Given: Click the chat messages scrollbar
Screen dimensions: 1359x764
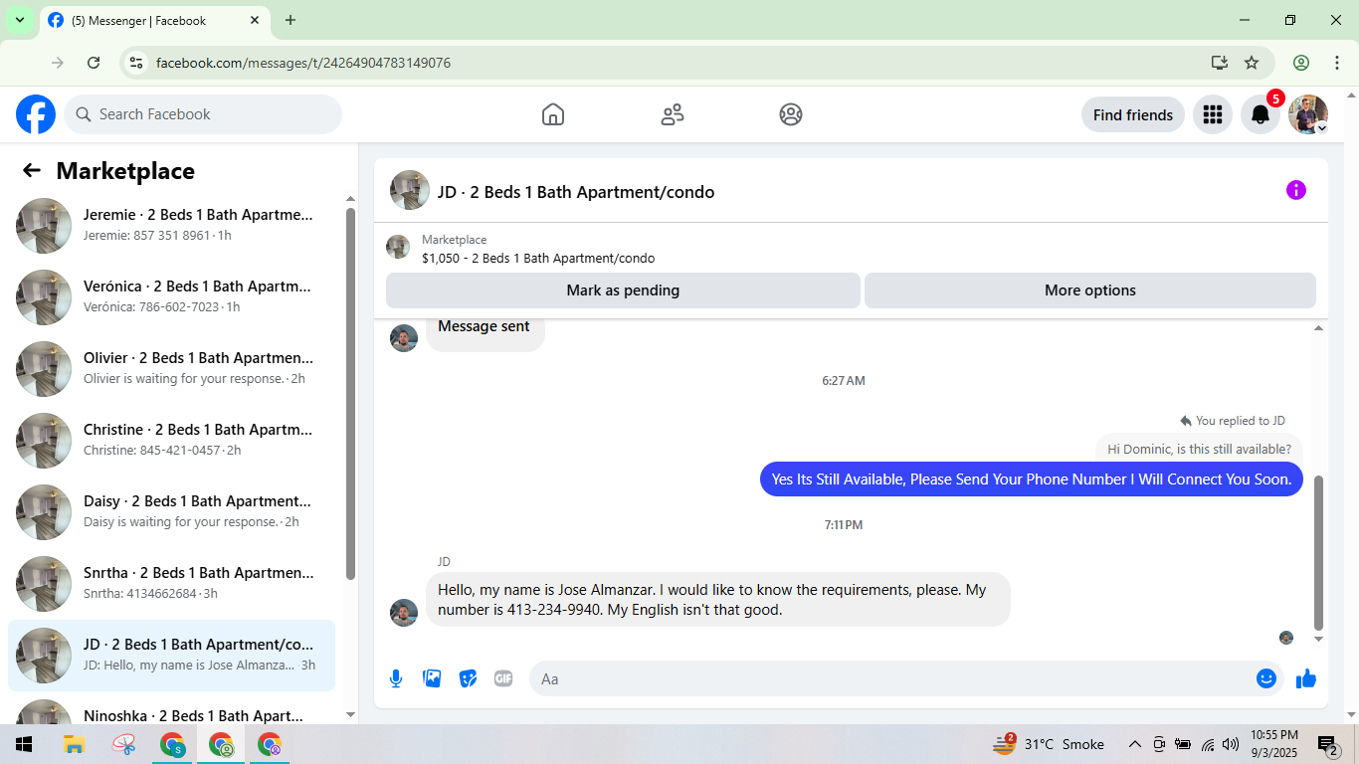Looking at the screenshot, I should 1319,552.
